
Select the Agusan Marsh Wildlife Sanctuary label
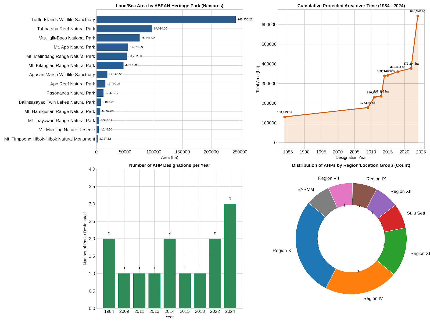tap(62, 75)
